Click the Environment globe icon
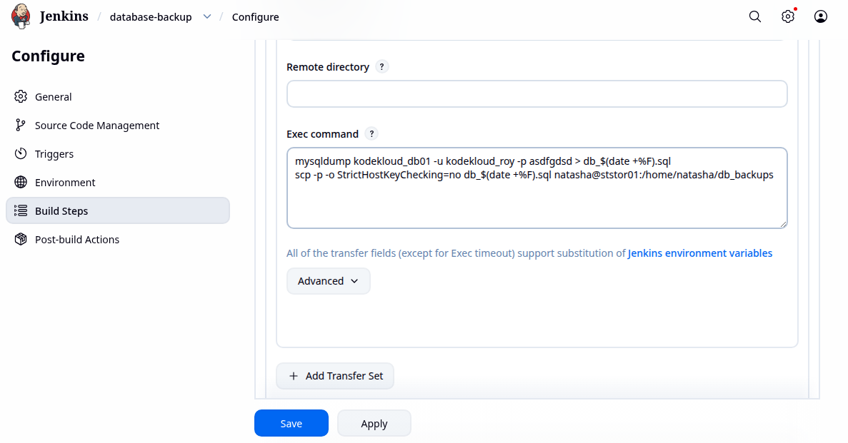The height and width of the screenshot is (443, 848). 21,183
